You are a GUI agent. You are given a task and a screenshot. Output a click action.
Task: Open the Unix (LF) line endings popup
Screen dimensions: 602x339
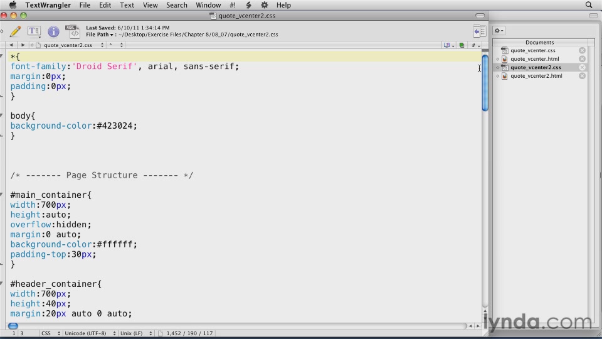click(136, 333)
